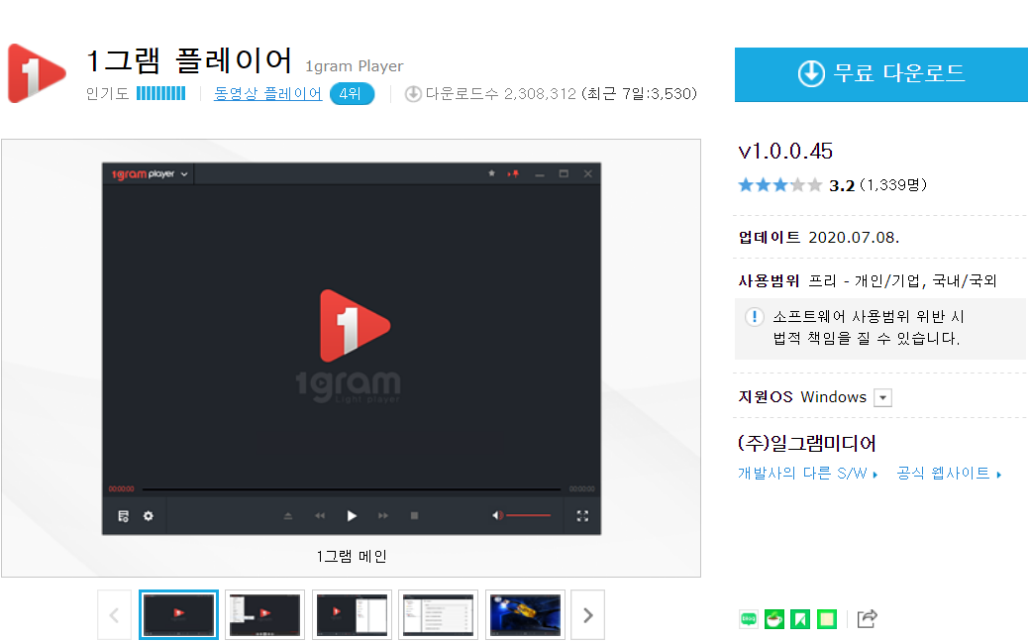Click the green bookmark share icon
Image resolution: width=1029 pixels, height=642 pixels.
(800, 618)
